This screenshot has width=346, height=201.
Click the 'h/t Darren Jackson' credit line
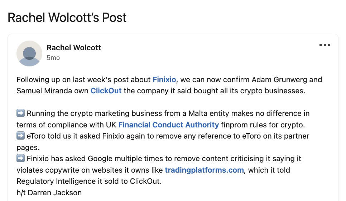[x=49, y=193]
